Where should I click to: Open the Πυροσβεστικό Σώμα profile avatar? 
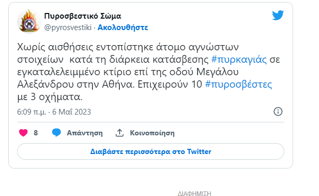(30, 21)
